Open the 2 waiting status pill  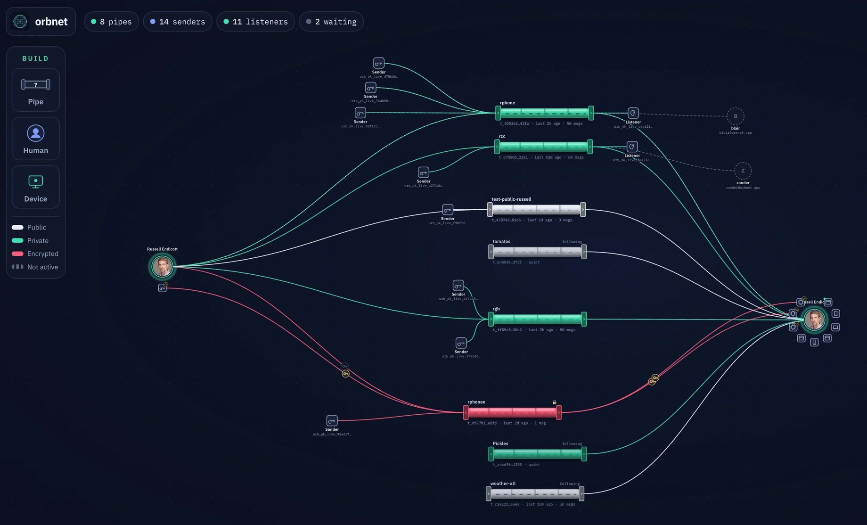(x=331, y=22)
